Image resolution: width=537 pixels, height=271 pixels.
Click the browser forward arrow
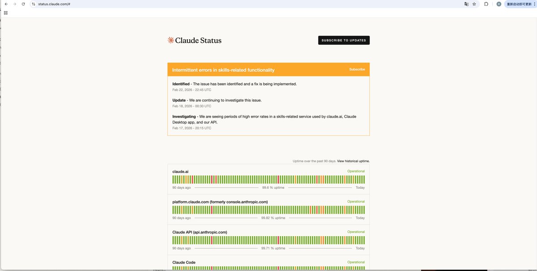pos(14,4)
